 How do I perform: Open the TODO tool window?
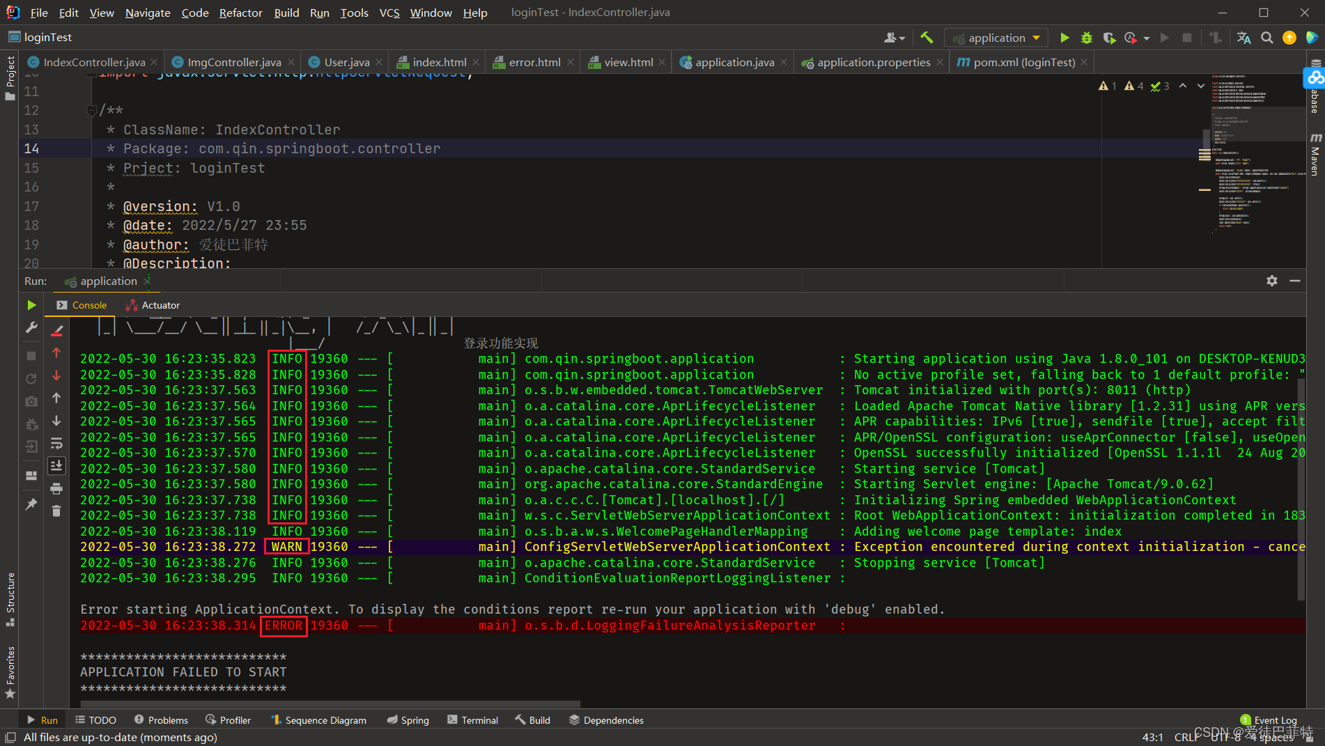95,720
